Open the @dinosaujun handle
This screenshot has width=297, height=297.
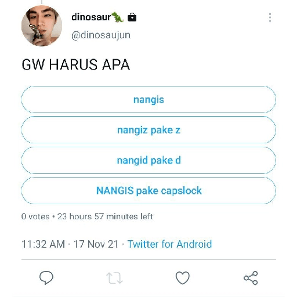tap(101, 35)
